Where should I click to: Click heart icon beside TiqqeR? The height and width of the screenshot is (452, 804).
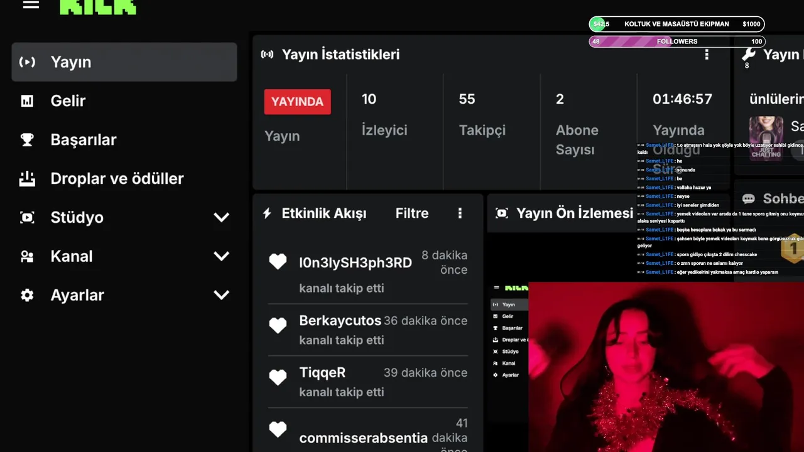[278, 377]
